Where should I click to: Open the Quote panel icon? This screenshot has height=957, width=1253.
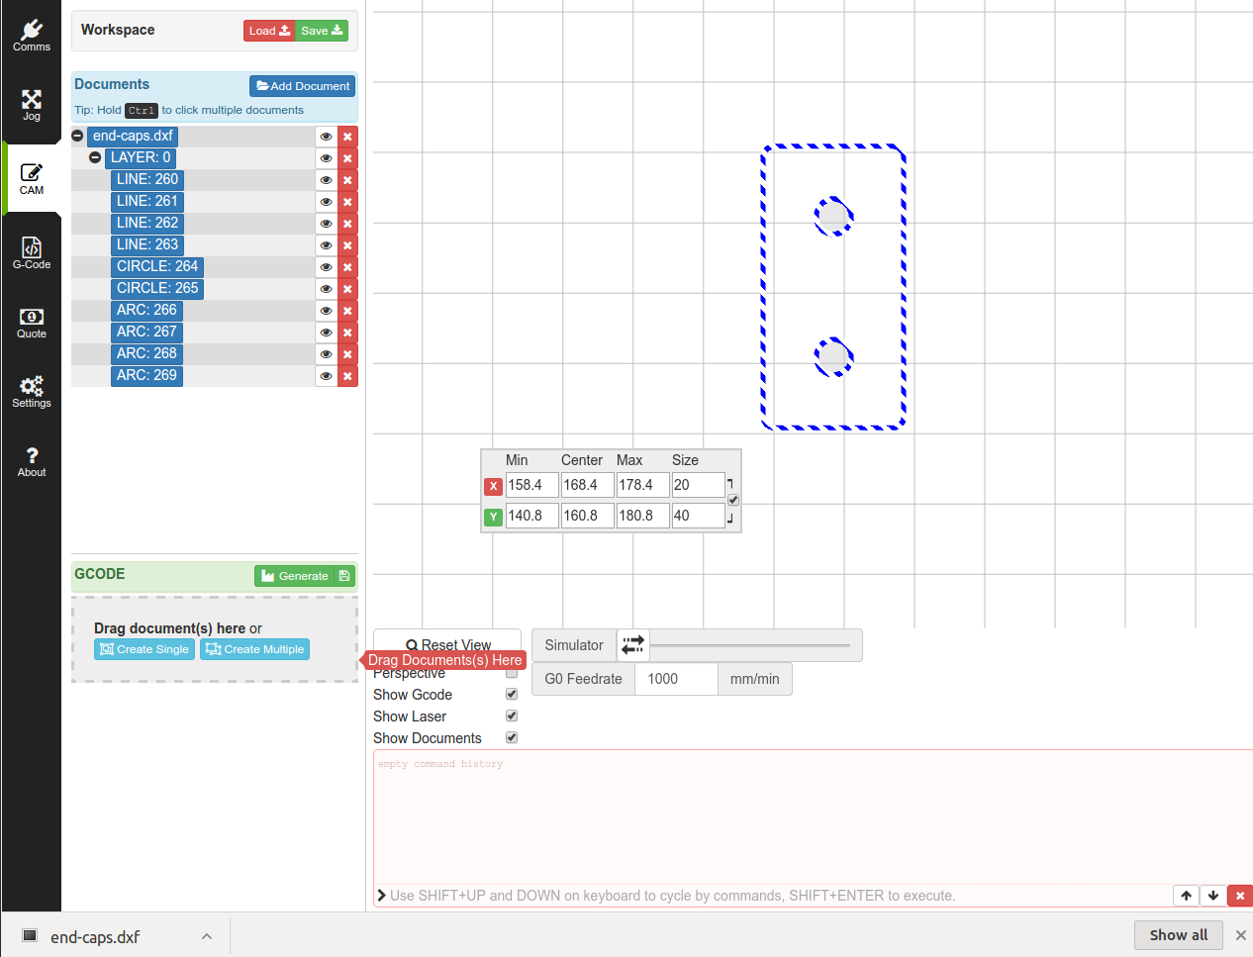coord(32,322)
